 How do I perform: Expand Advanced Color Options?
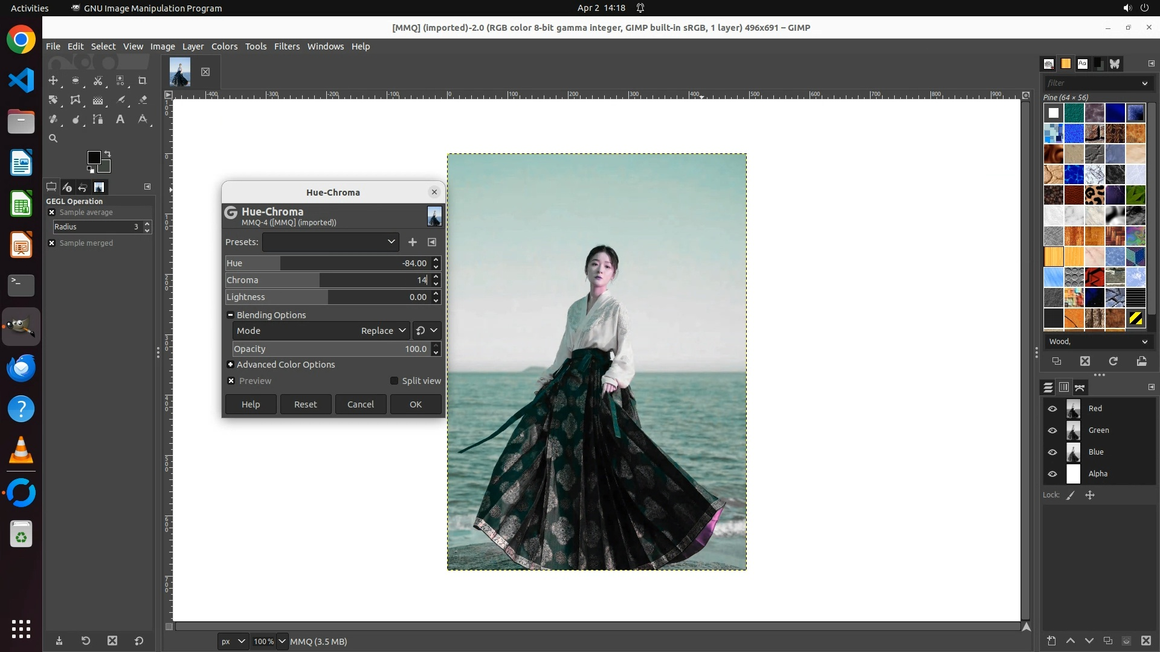[230, 365]
